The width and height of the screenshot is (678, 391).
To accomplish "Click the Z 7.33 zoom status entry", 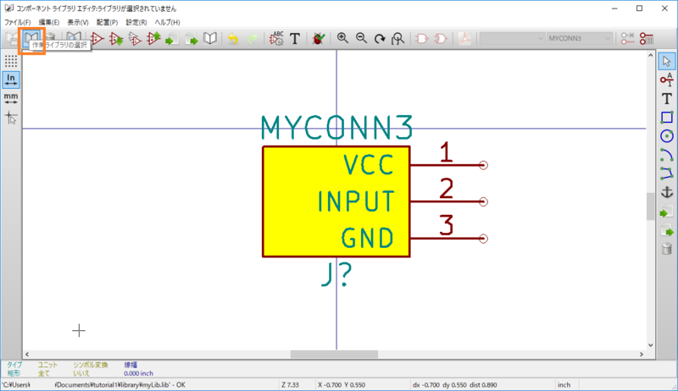I will (x=290, y=384).
